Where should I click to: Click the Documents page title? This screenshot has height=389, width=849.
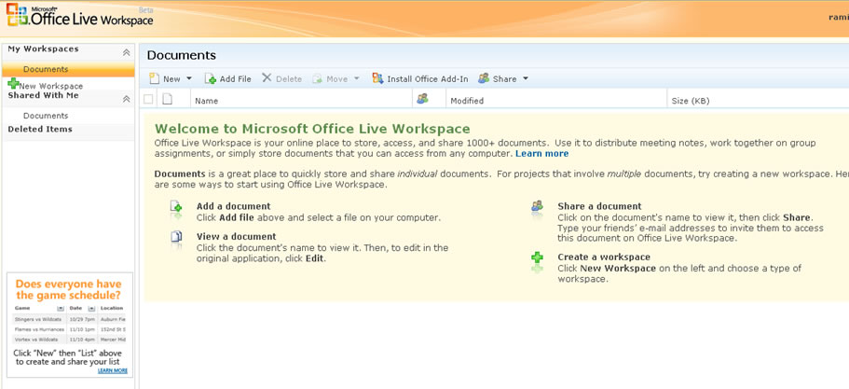coord(182,55)
